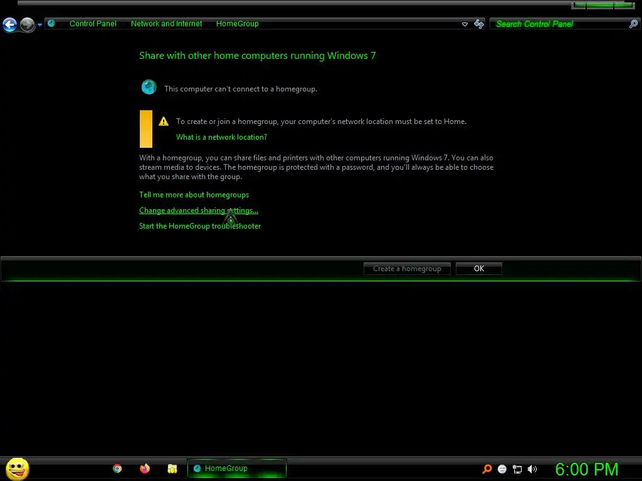Open recent pages dropdown beside navigation arrows
The width and height of the screenshot is (642, 481).
tap(39, 25)
